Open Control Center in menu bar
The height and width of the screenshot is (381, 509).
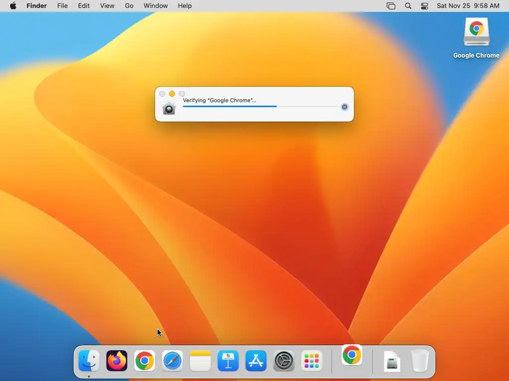424,6
